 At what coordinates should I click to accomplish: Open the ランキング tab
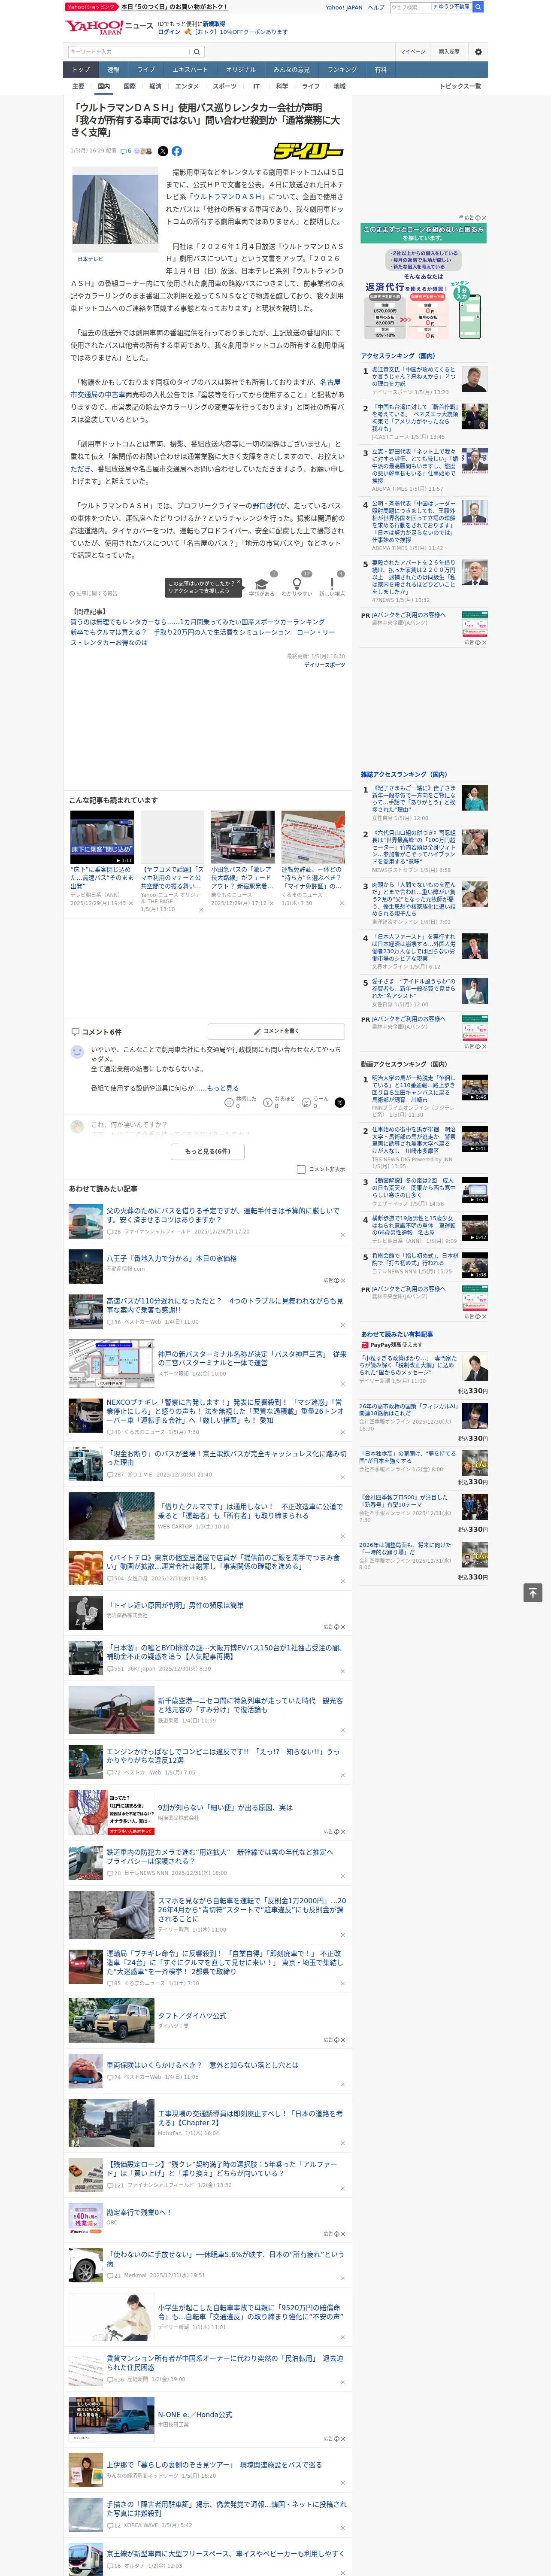click(x=342, y=69)
